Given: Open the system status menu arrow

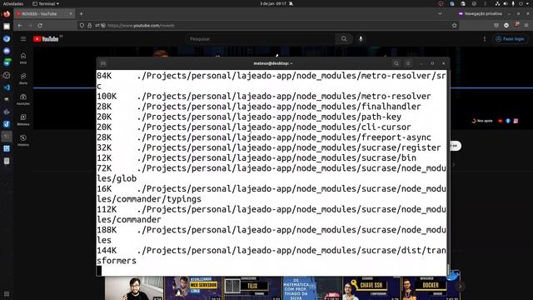Looking at the screenshot, I should pyautogui.click(x=528, y=3).
